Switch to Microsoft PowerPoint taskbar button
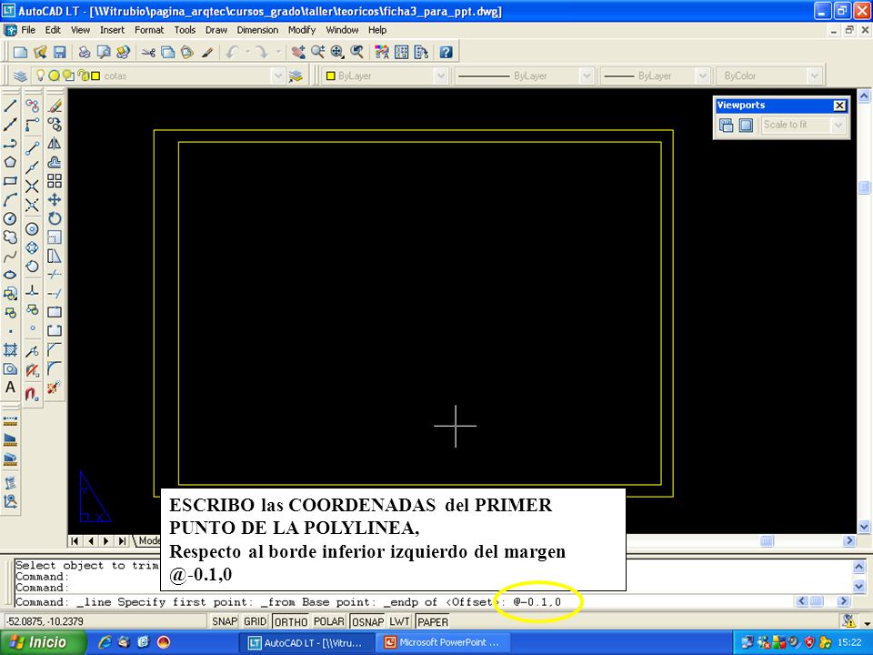 click(443, 643)
